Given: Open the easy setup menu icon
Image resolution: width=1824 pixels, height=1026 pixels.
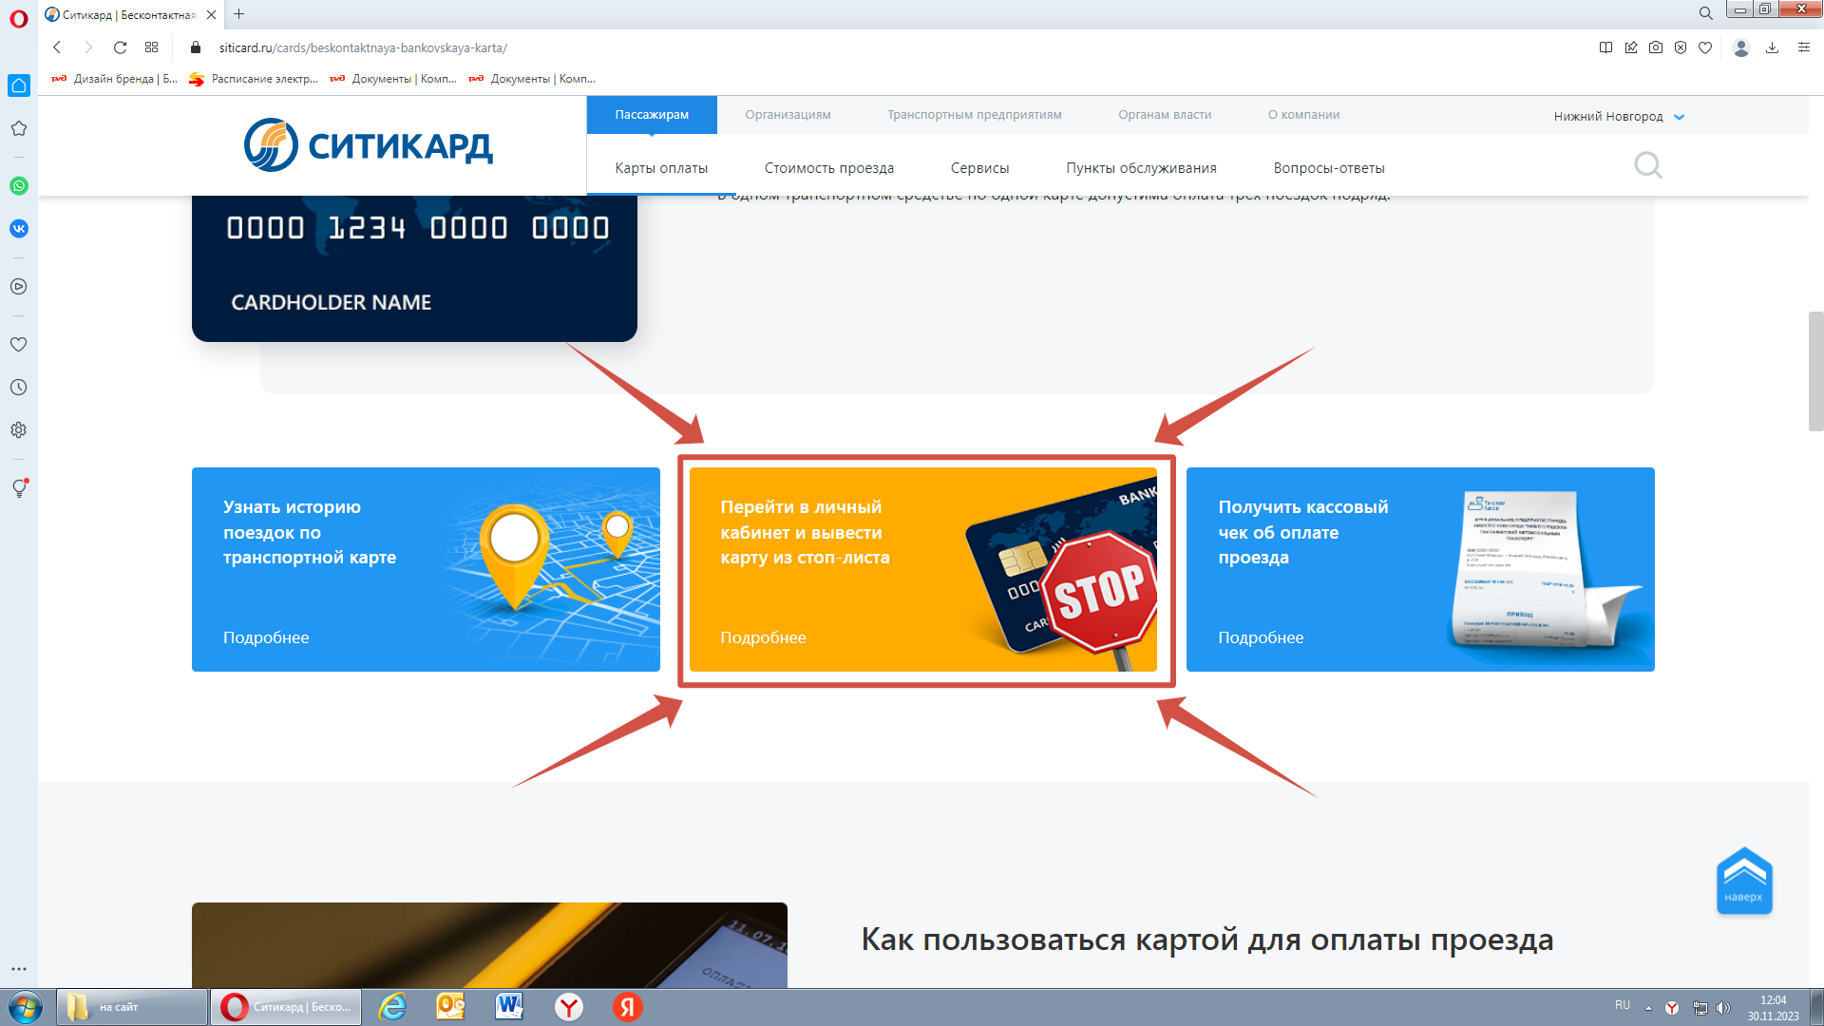Looking at the screenshot, I should click(1804, 47).
